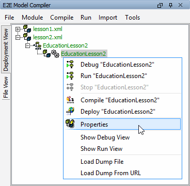Click the EducationLesson2 composite tree icon
This screenshot has width=190, height=186.
click(x=37, y=45)
